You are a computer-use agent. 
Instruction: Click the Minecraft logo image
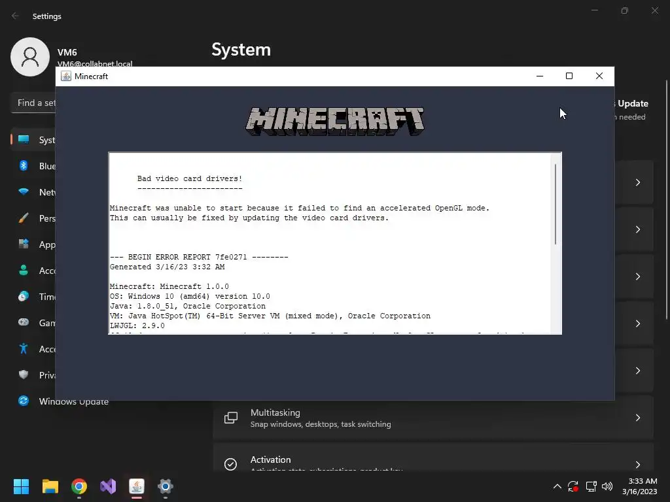click(334, 122)
